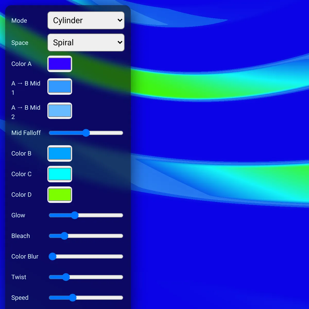Click the Speed slider thumb
Screen dimensions: 309x309
click(73, 298)
